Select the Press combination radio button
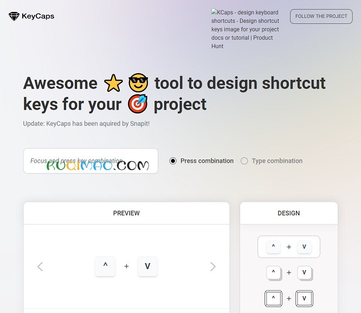361x313 pixels. click(173, 161)
